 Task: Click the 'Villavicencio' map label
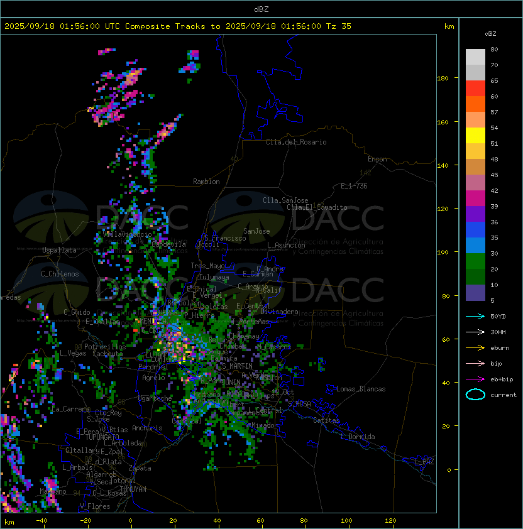127,234
